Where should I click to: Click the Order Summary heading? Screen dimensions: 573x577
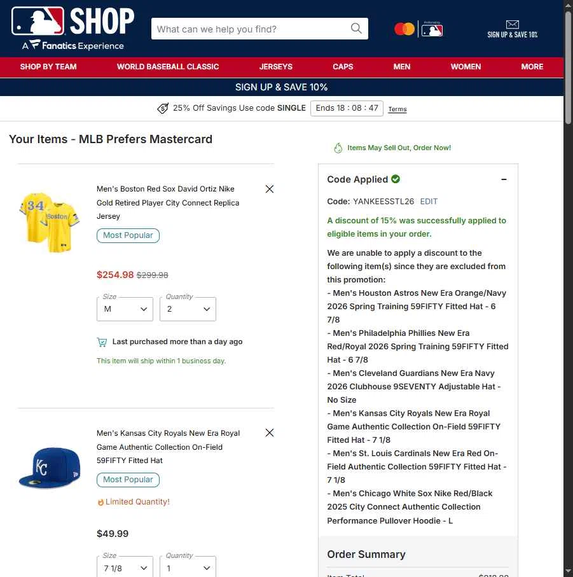(366, 554)
